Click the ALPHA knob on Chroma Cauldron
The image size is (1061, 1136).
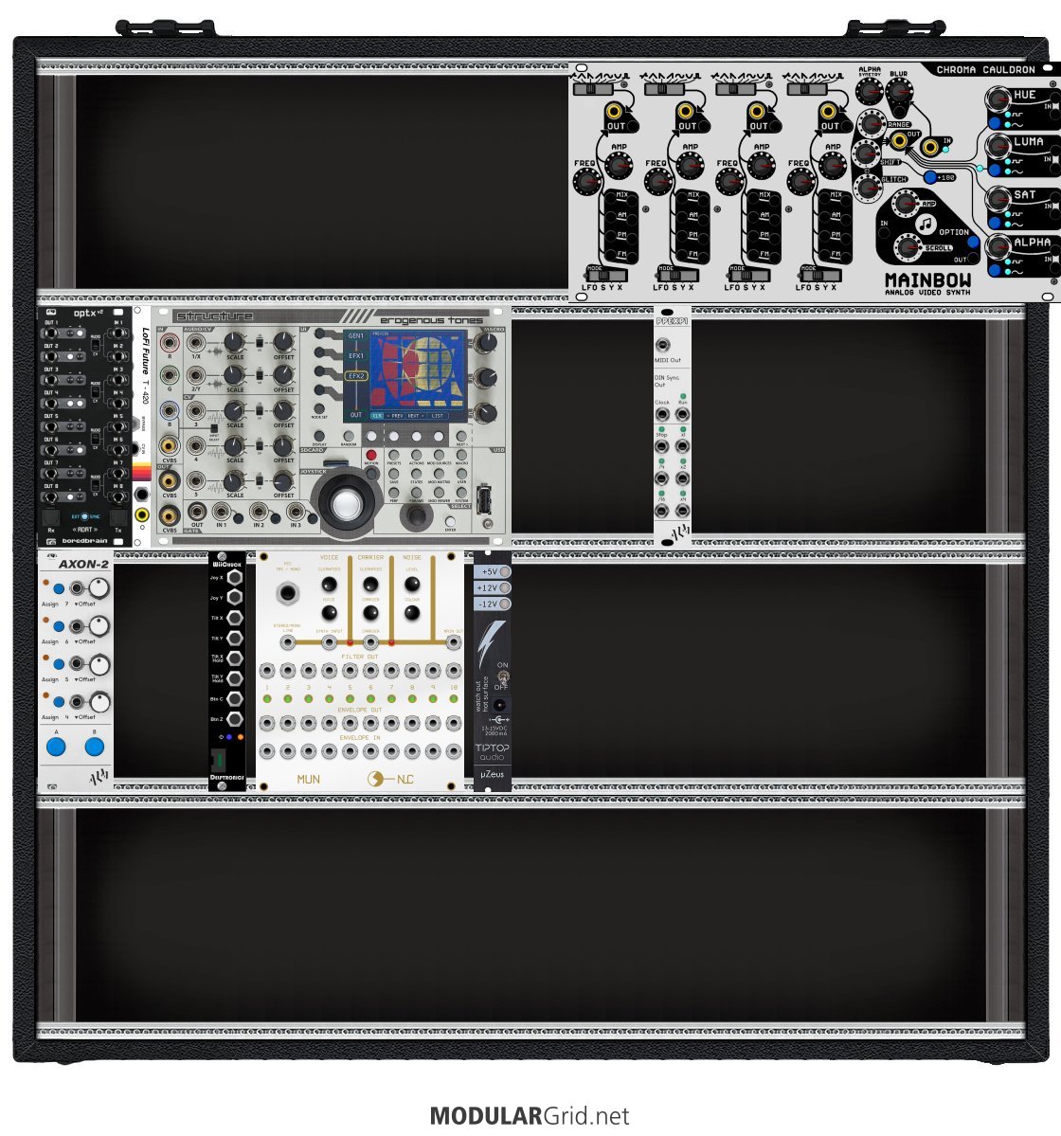998,246
